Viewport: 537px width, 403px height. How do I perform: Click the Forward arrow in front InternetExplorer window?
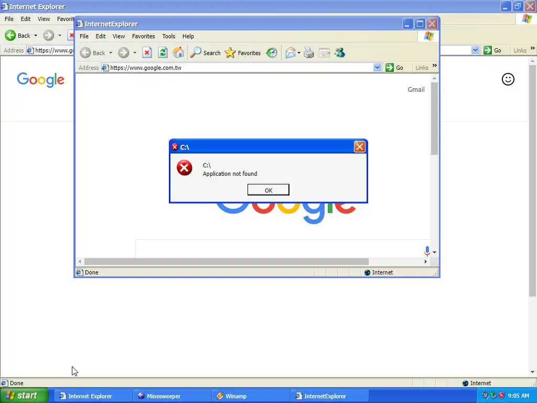[124, 53]
